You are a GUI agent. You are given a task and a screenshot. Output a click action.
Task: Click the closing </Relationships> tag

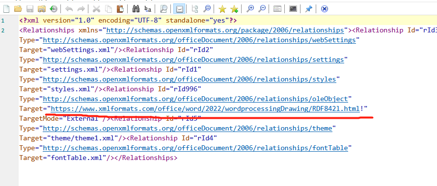(x=146, y=158)
